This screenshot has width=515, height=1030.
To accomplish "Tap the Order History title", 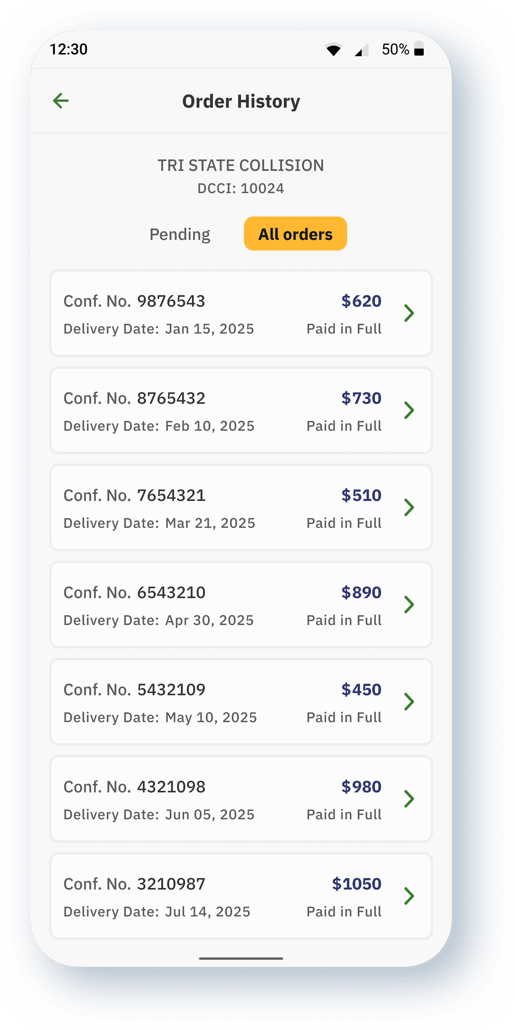I will click(241, 101).
